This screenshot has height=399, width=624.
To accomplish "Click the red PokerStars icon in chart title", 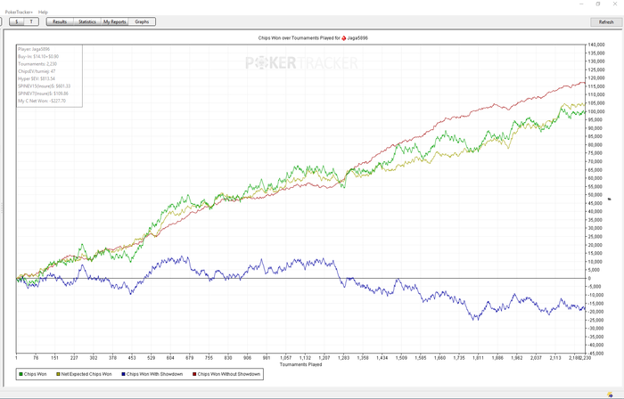I will pyautogui.click(x=344, y=38).
